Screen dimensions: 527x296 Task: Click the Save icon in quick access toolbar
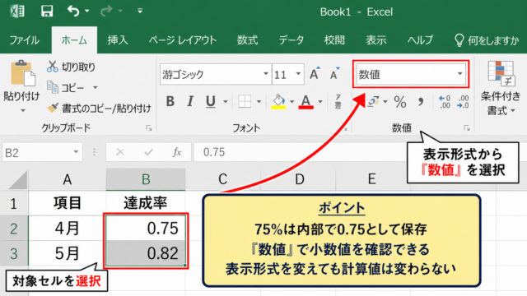47,11
